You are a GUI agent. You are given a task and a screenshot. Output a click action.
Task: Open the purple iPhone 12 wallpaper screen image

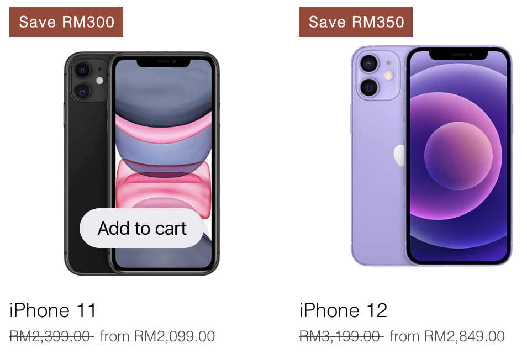(459, 156)
